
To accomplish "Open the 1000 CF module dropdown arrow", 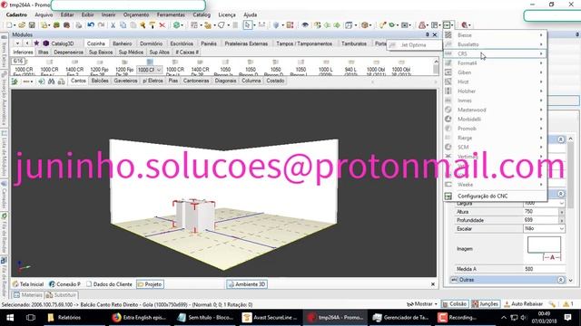I will click(159, 70).
